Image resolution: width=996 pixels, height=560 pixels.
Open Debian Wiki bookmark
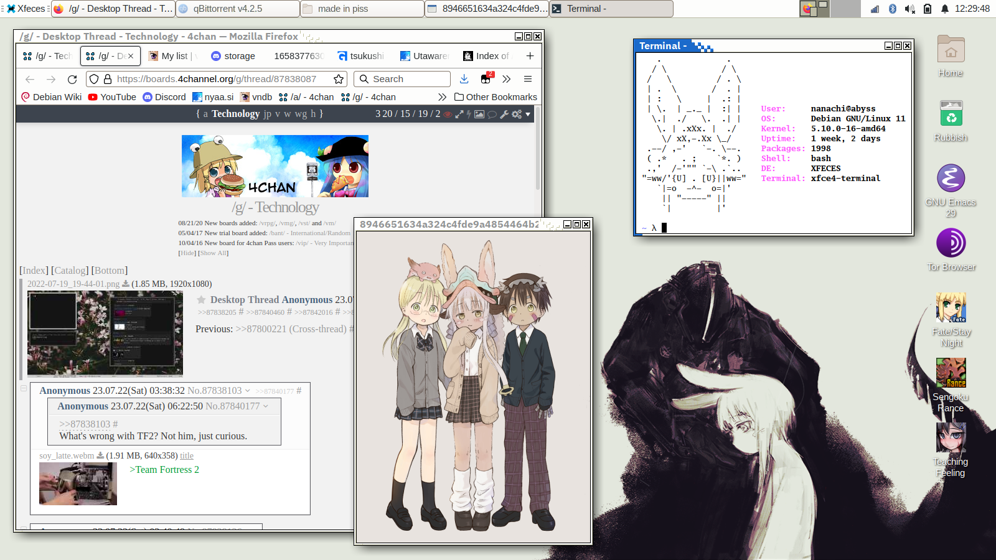(52, 97)
